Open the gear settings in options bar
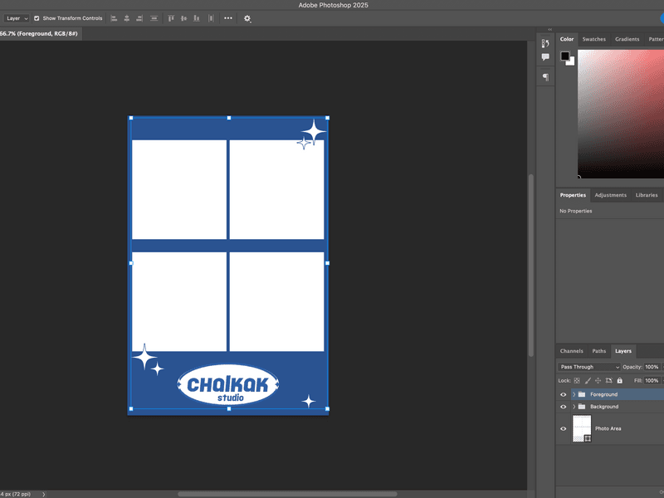 pyautogui.click(x=247, y=18)
